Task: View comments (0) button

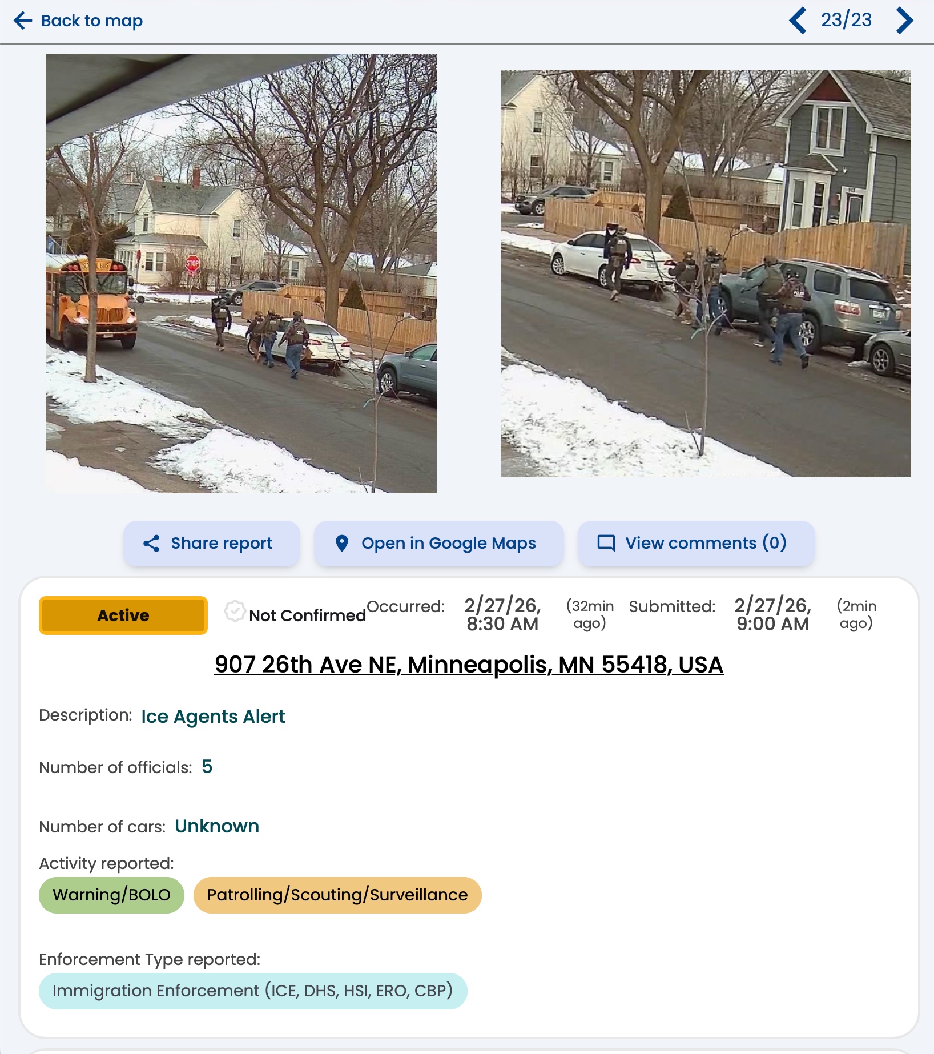Action: pos(697,544)
